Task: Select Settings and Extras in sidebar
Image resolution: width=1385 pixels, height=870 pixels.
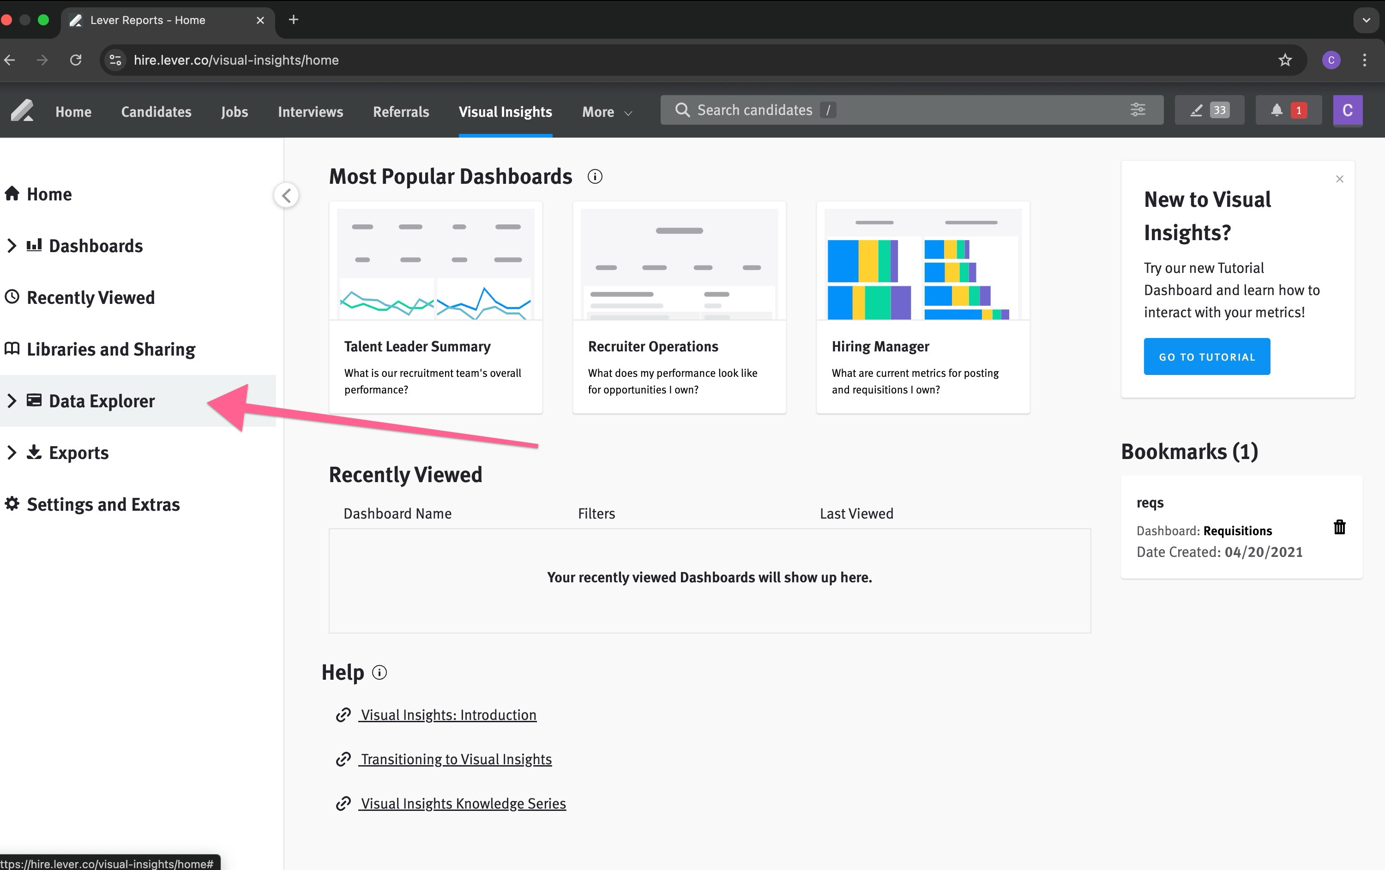Action: click(x=103, y=504)
